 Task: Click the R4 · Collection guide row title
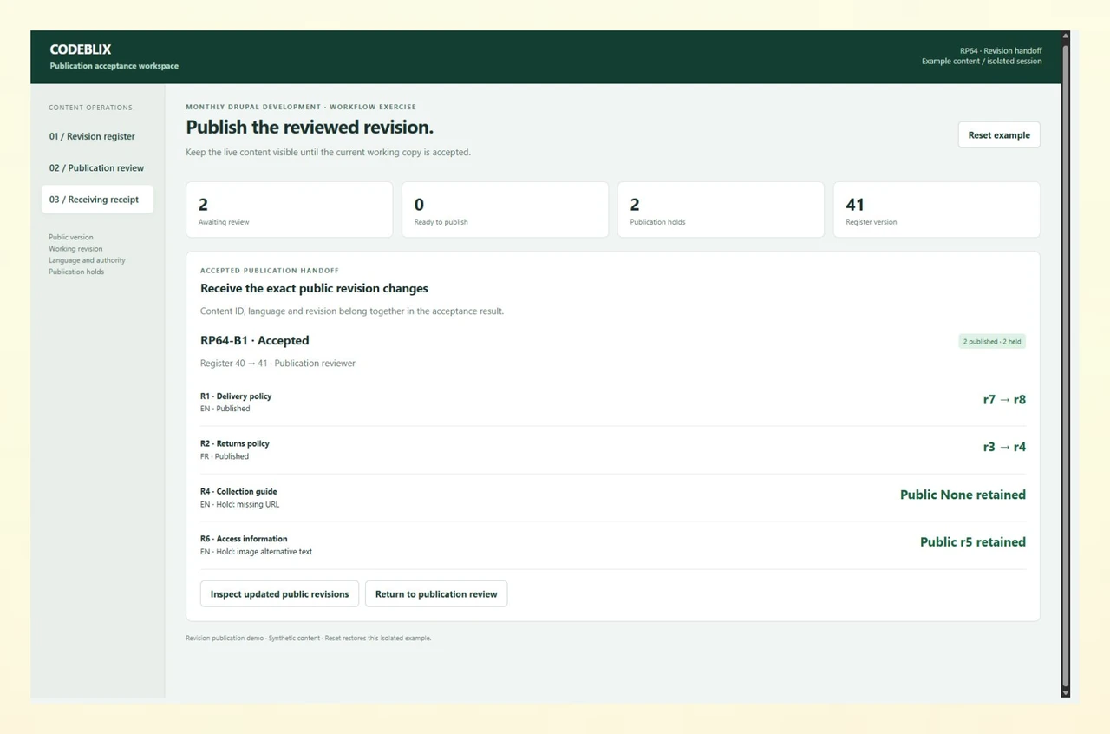click(x=238, y=492)
